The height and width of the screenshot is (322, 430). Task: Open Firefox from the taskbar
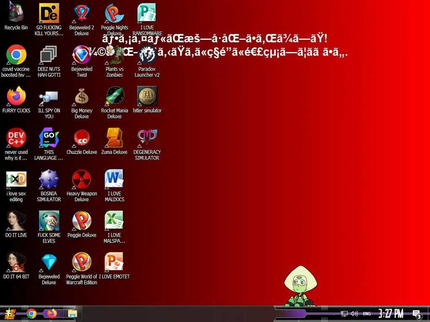click(x=52, y=314)
